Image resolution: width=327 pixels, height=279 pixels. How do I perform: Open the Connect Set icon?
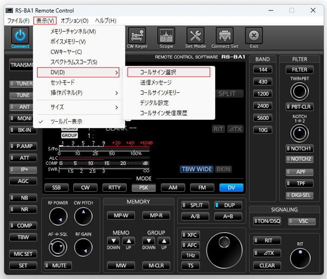[224, 36]
